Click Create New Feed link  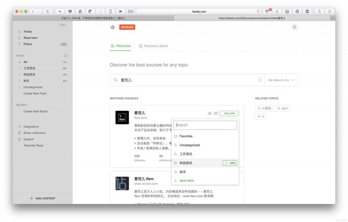tap(35, 93)
